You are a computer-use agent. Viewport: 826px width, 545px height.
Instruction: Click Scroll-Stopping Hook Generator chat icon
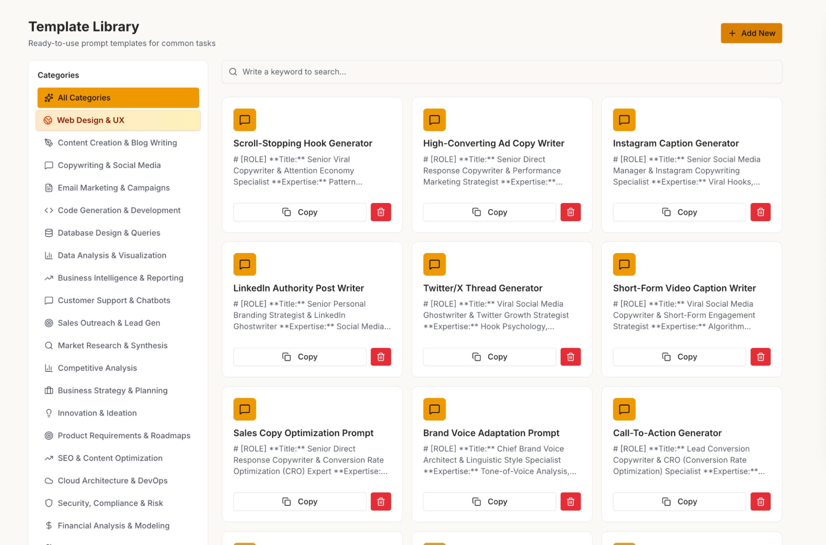(245, 120)
